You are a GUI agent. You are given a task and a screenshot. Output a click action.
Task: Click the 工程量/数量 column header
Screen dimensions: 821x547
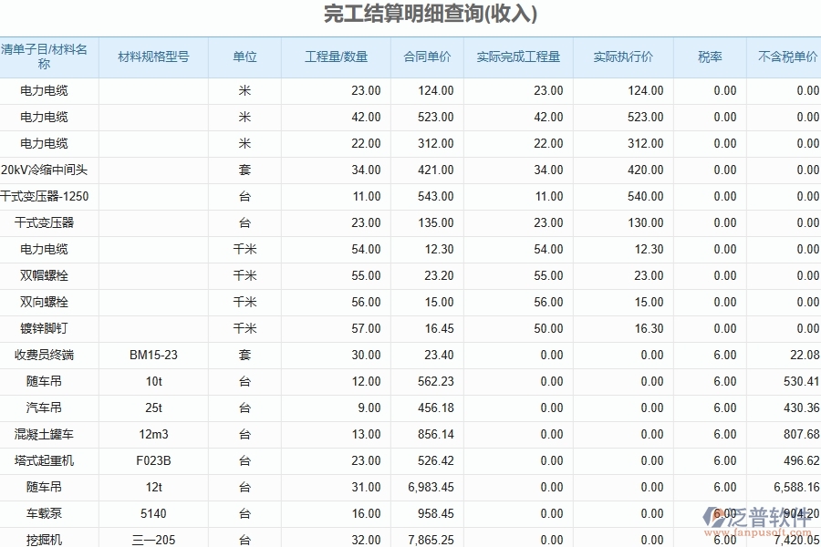[336, 56]
